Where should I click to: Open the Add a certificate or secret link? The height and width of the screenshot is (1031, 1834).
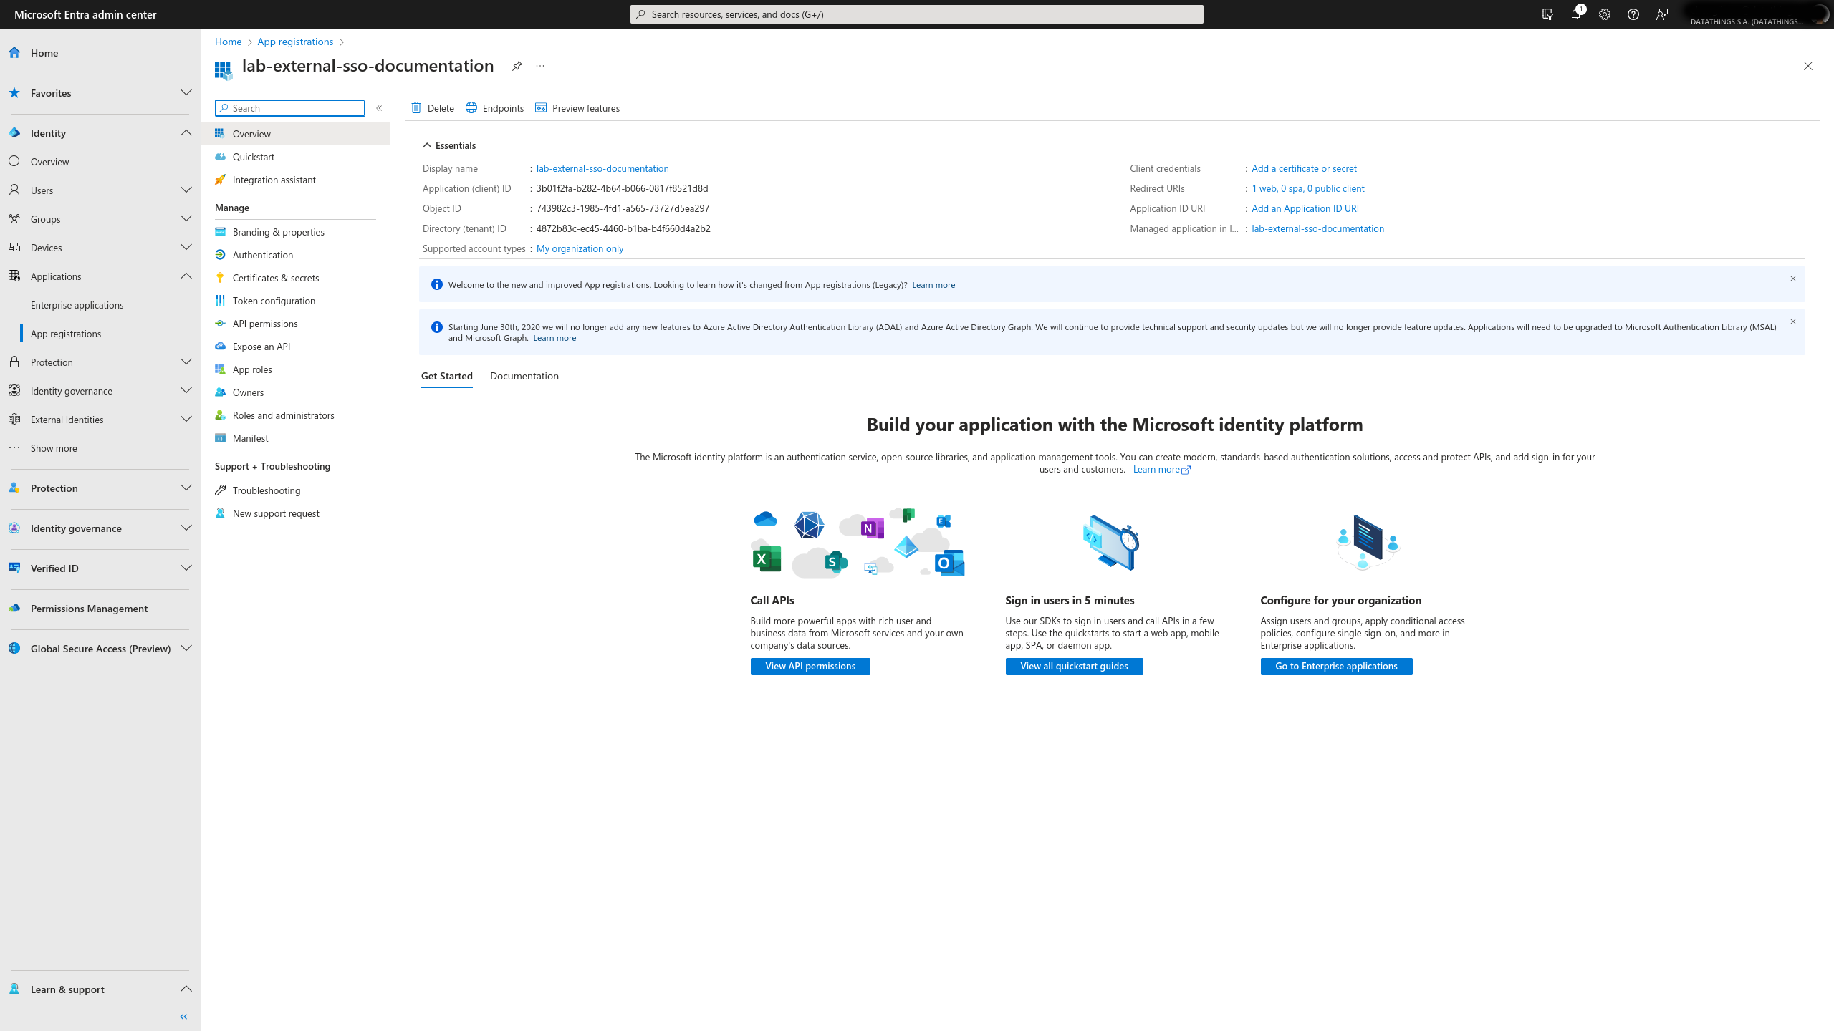tap(1305, 168)
